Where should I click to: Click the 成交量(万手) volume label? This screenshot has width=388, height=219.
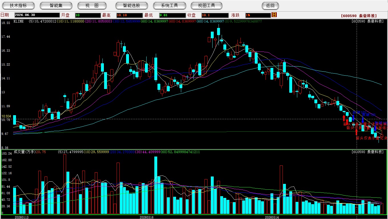tap(25, 152)
